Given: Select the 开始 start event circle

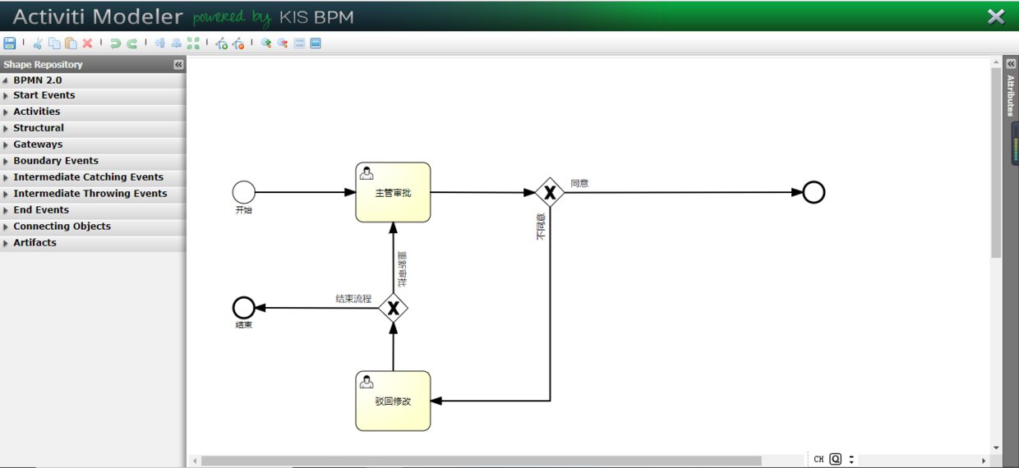Looking at the screenshot, I should pyautogui.click(x=244, y=192).
